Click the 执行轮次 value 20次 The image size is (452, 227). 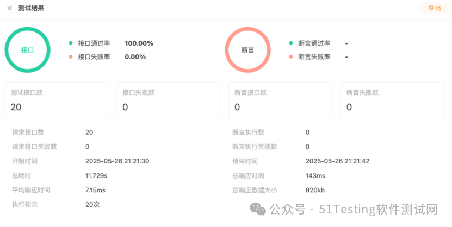[92, 204]
